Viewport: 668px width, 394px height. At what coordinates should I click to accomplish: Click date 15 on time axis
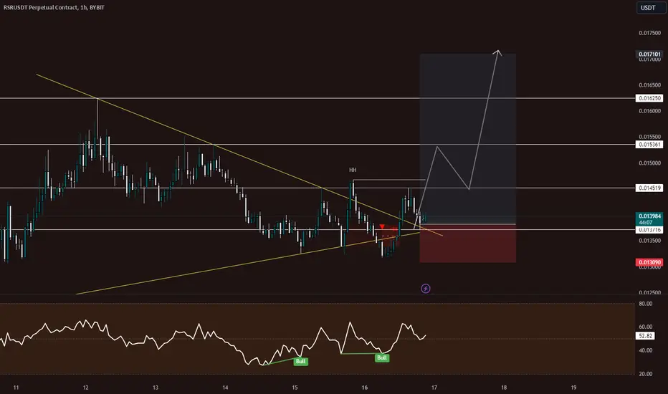tap(295, 388)
